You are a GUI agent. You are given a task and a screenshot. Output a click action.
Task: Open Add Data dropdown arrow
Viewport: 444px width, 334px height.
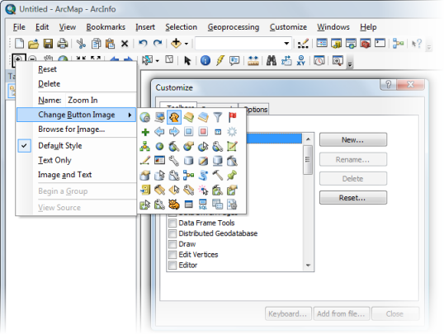[186, 44]
